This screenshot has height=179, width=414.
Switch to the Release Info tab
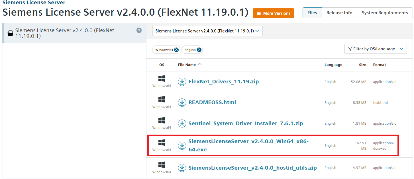[339, 13]
